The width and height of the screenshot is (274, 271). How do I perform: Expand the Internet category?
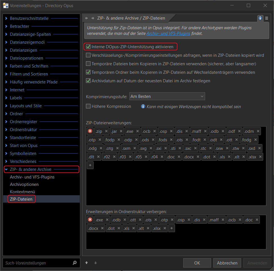click(x=6, y=90)
